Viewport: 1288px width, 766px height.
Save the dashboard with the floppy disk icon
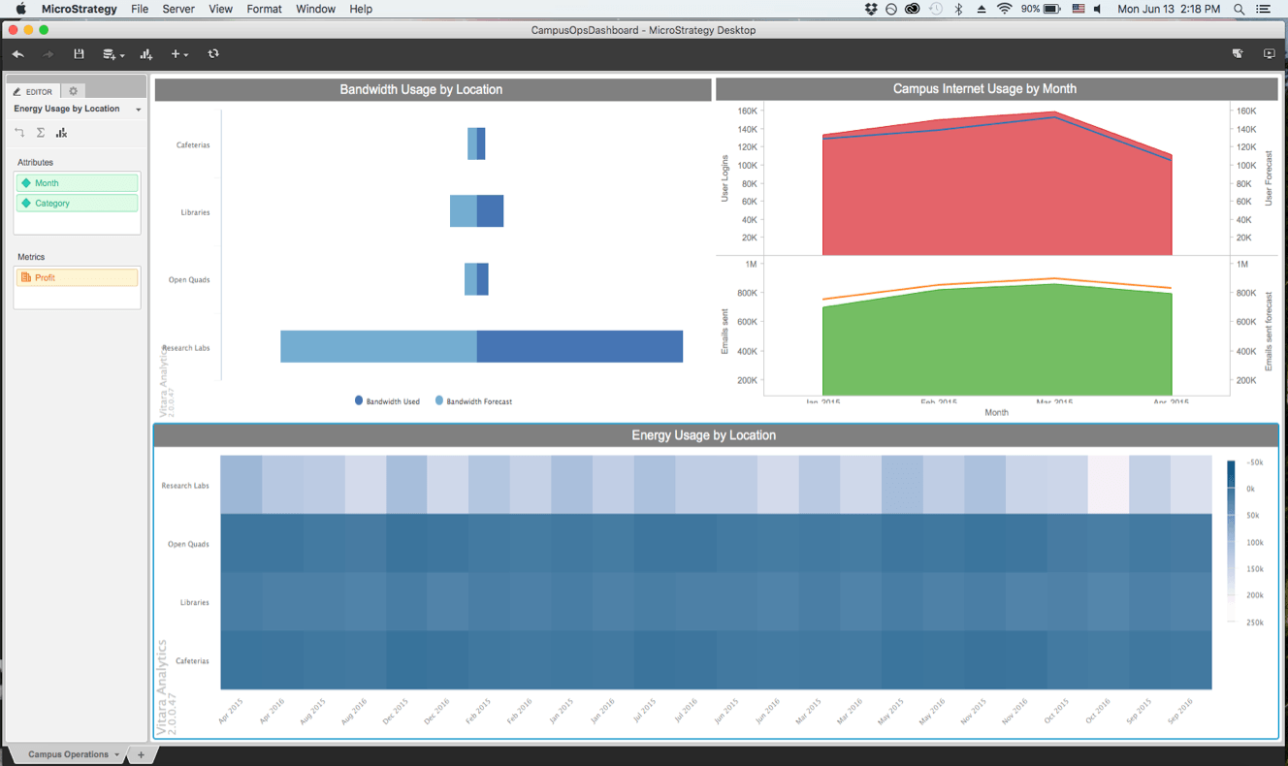coord(80,54)
